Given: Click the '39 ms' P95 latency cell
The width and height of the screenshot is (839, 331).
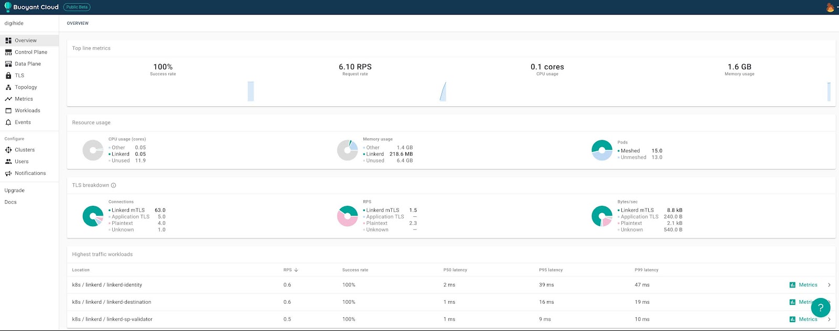Looking at the screenshot, I should coord(546,285).
